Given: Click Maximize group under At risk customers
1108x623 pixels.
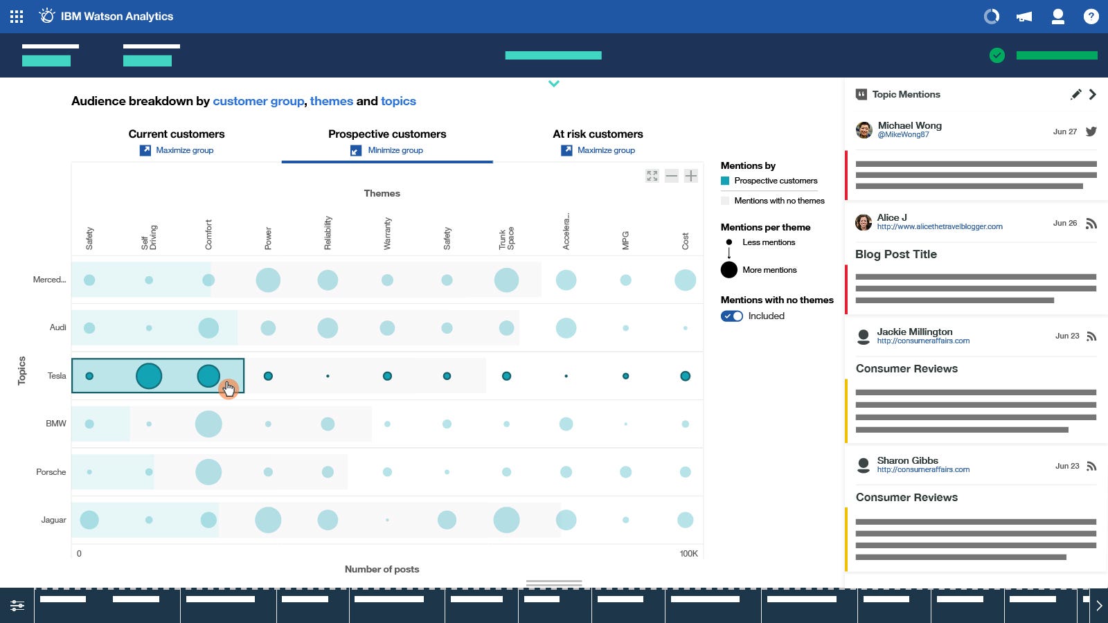Looking at the screenshot, I should [606, 150].
